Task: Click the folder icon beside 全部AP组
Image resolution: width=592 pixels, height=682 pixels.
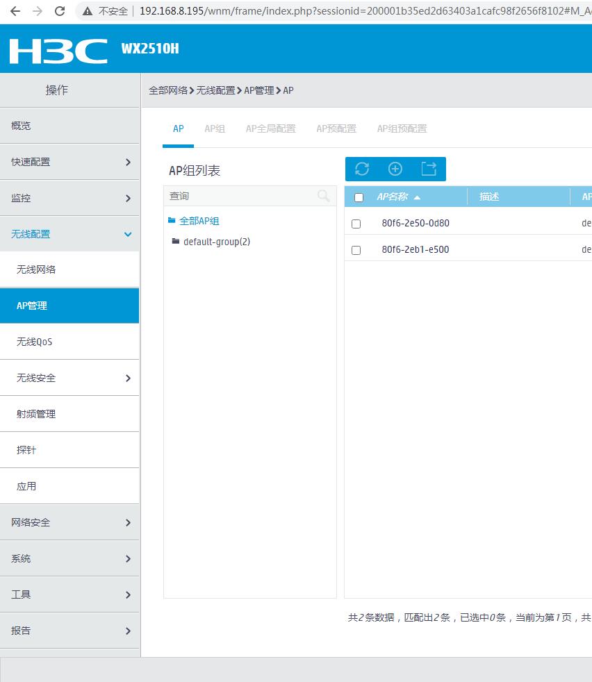Action: click(172, 221)
